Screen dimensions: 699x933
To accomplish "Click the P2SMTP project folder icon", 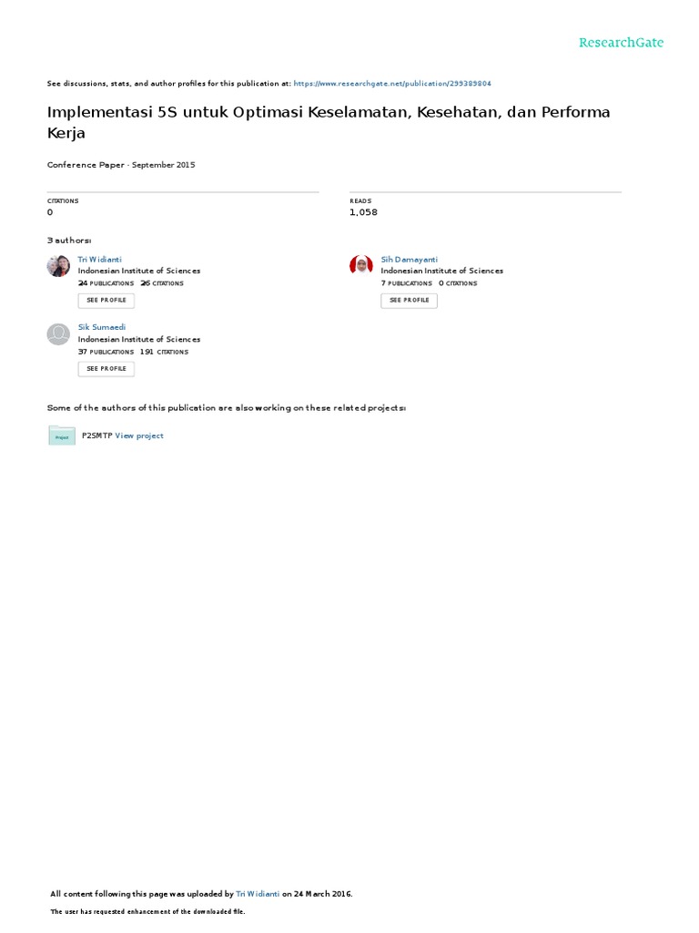I will click(62, 436).
